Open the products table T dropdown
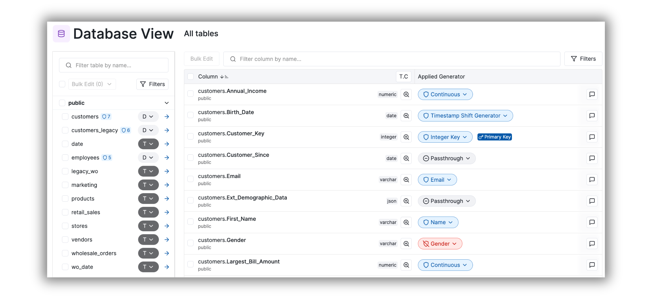652x299 pixels. click(x=148, y=199)
